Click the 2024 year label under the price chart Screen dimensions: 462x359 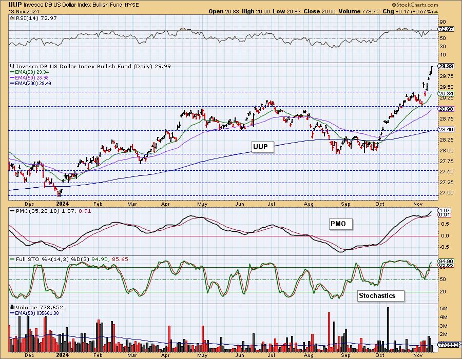(62, 204)
